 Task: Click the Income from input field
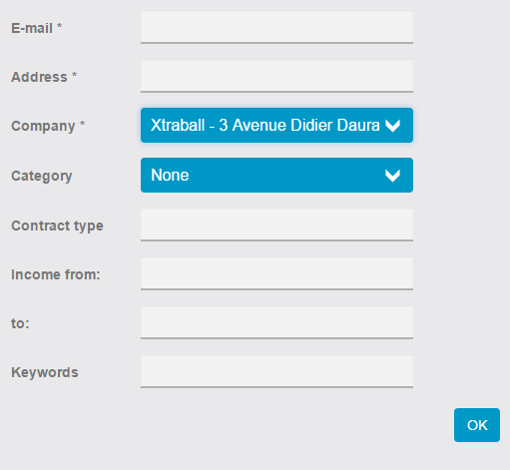tap(276, 273)
